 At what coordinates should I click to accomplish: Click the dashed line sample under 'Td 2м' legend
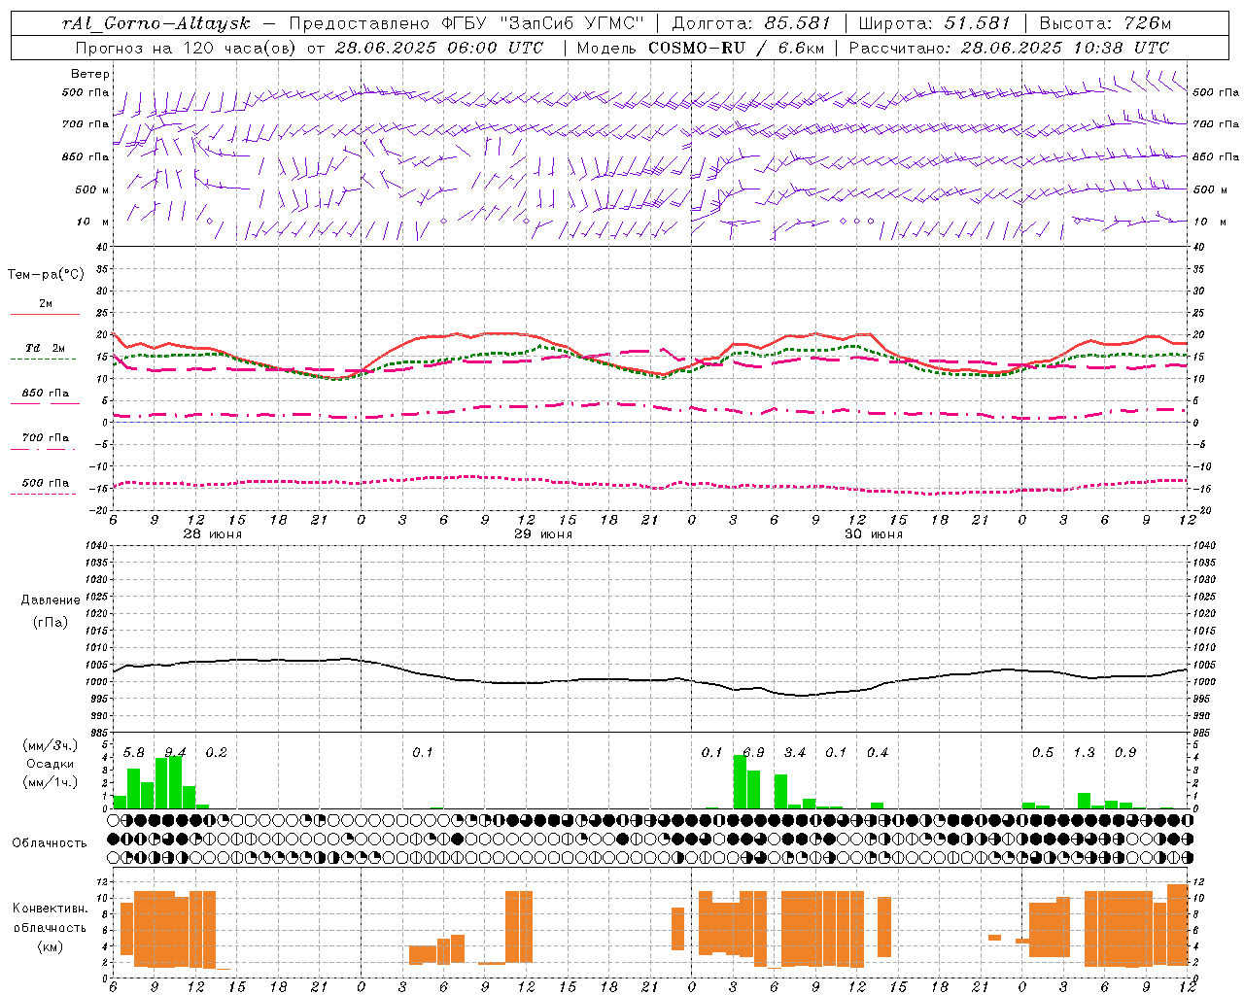(x=44, y=359)
